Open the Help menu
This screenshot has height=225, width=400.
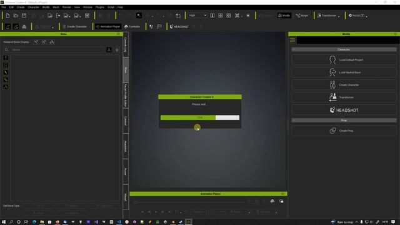pyautogui.click(x=120, y=7)
